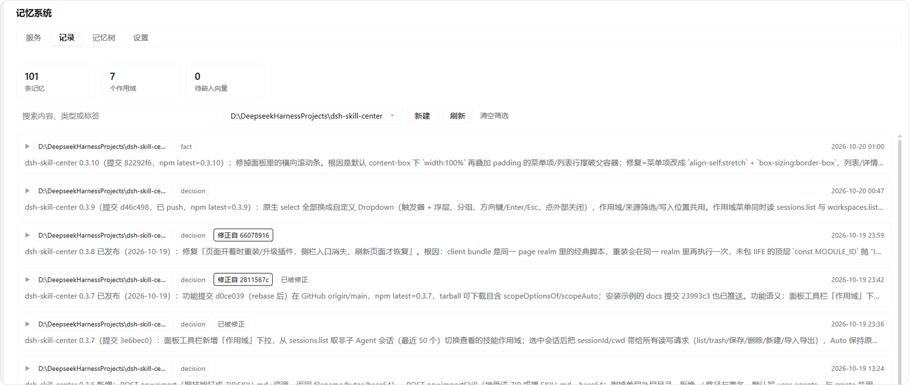This screenshot has width=909, height=385.
Task: Click the decision tag on the 23:36 record
Action: point(193,324)
